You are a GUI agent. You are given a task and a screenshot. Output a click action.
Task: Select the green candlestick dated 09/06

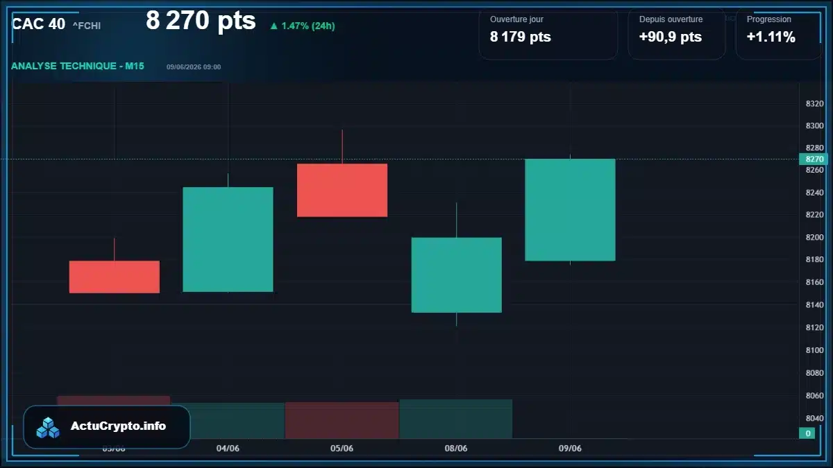[570, 210]
